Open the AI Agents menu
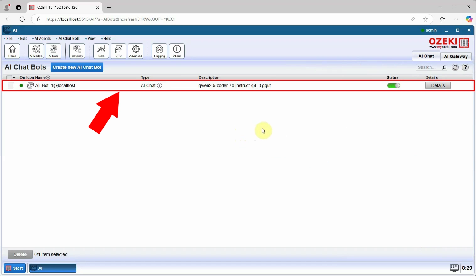This screenshot has width=476, height=276. (x=42, y=39)
